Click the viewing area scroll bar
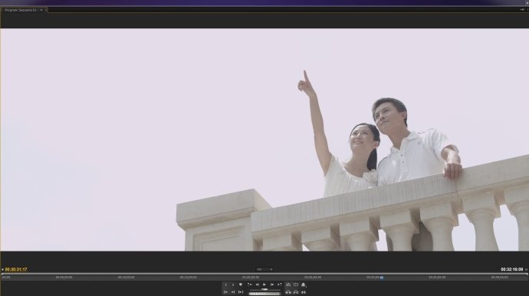 point(264,274)
